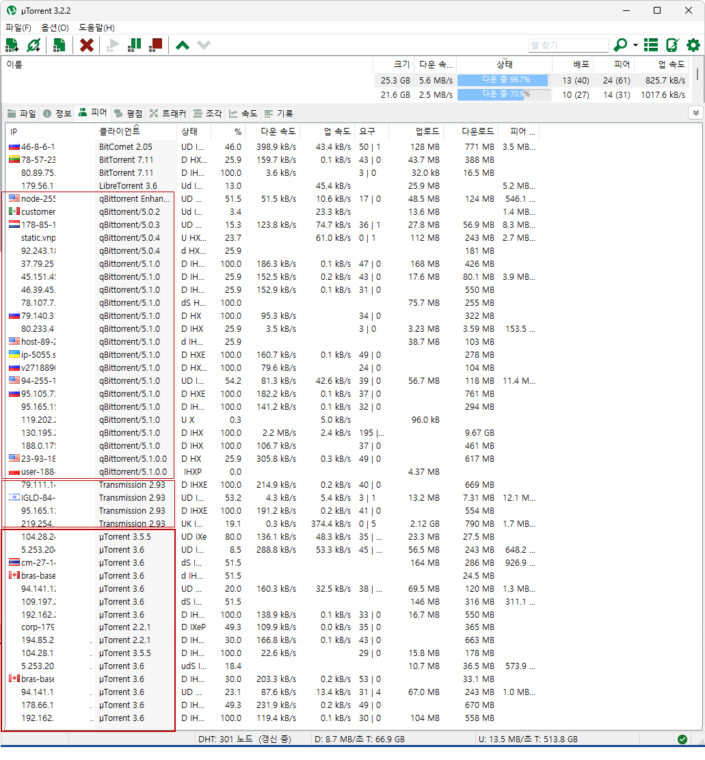Open the 도움말(H) menu

pos(97,27)
